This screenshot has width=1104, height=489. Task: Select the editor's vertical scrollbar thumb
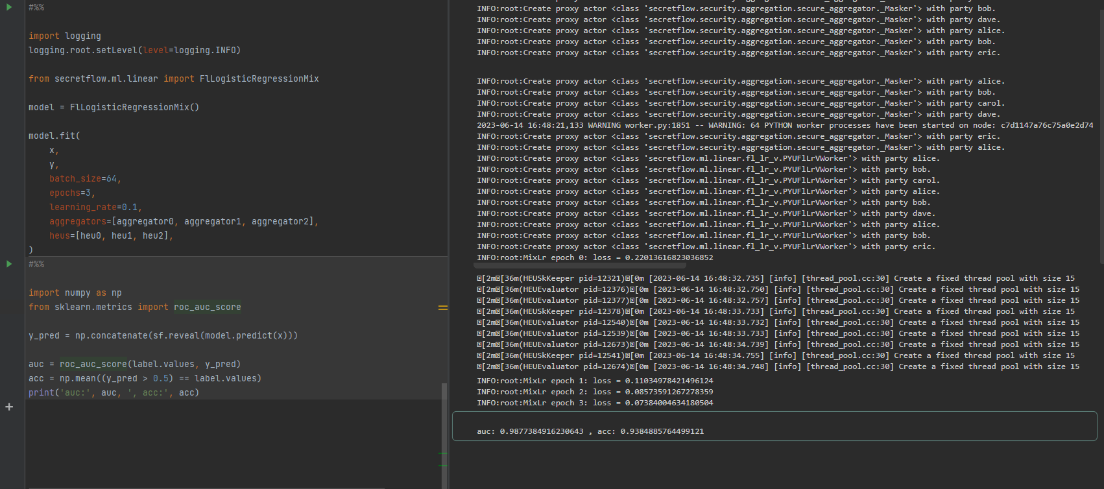tap(444, 435)
